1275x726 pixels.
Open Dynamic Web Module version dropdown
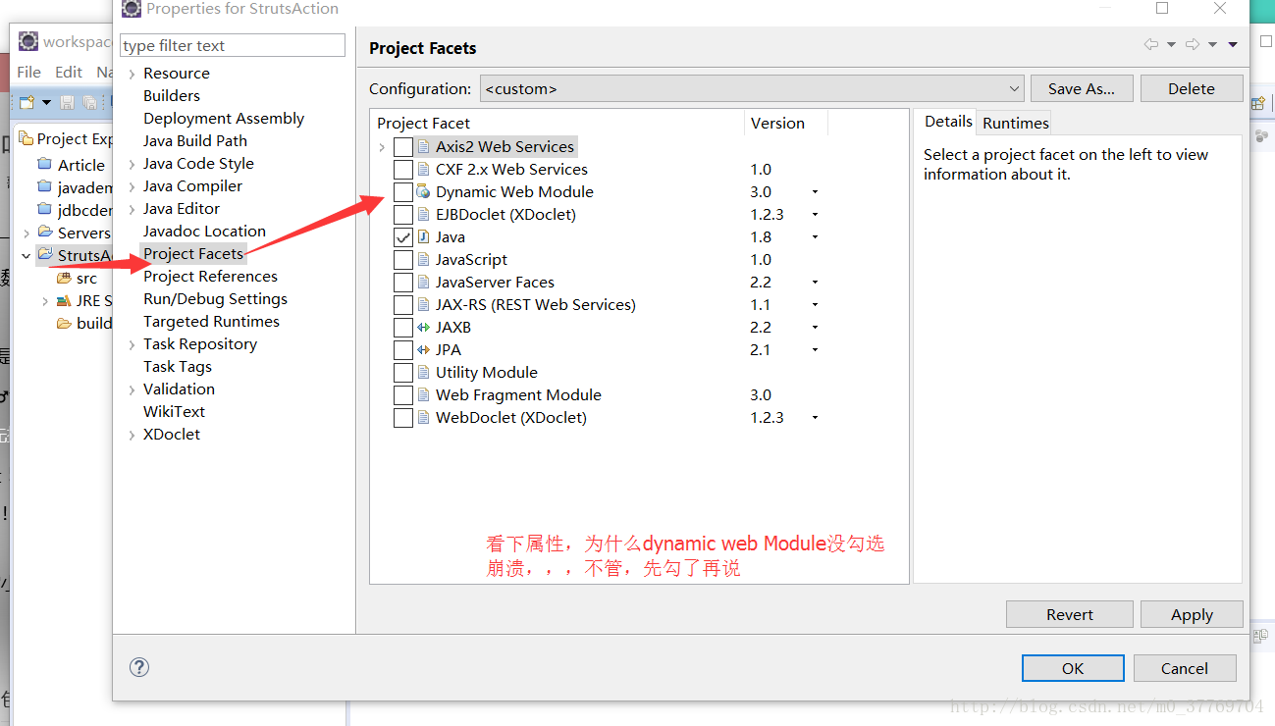(x=815, y=192)
